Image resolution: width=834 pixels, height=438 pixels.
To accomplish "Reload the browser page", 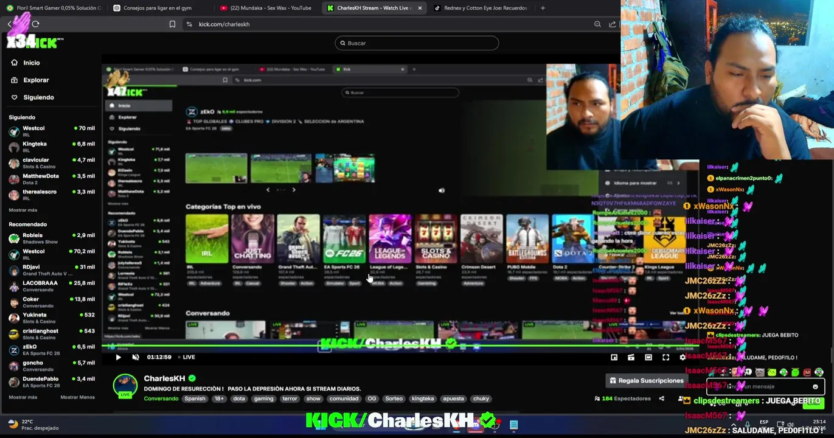I will tap(35, 24).
